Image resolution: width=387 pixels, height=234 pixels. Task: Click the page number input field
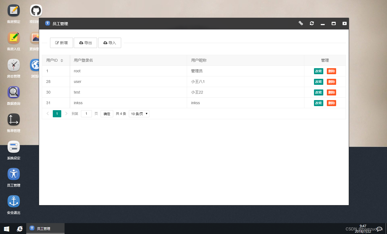click(x=86, y=114)
